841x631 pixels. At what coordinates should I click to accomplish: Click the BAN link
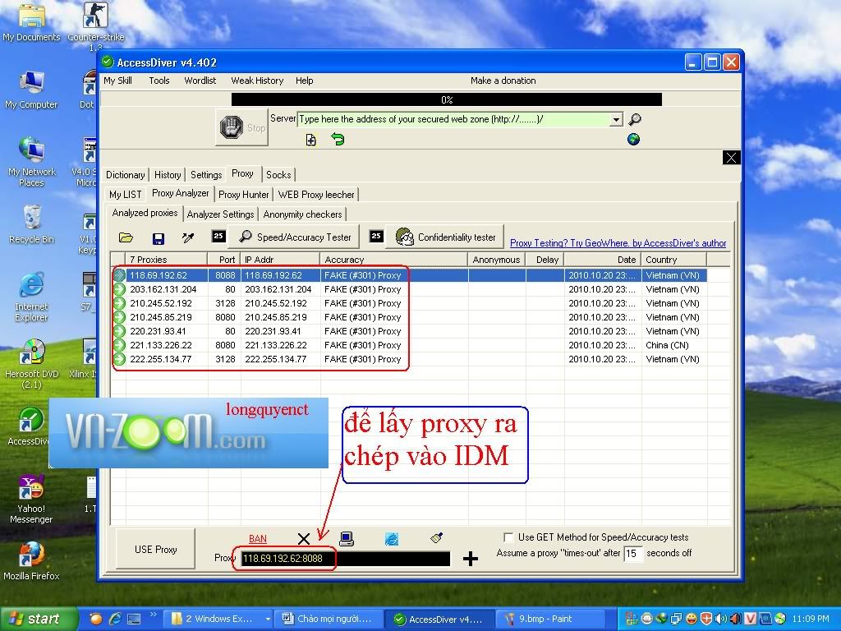coord(257,539)
